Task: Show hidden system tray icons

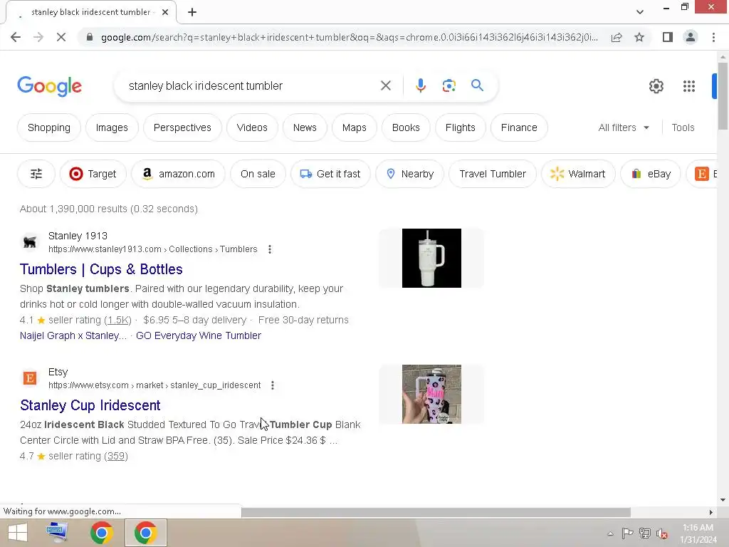Action: (610, 533)
